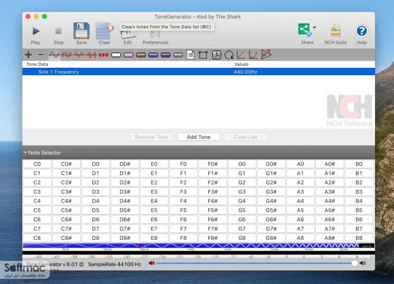
Task: Add a tone with the plus icon
Action: (x=28, y=55)
